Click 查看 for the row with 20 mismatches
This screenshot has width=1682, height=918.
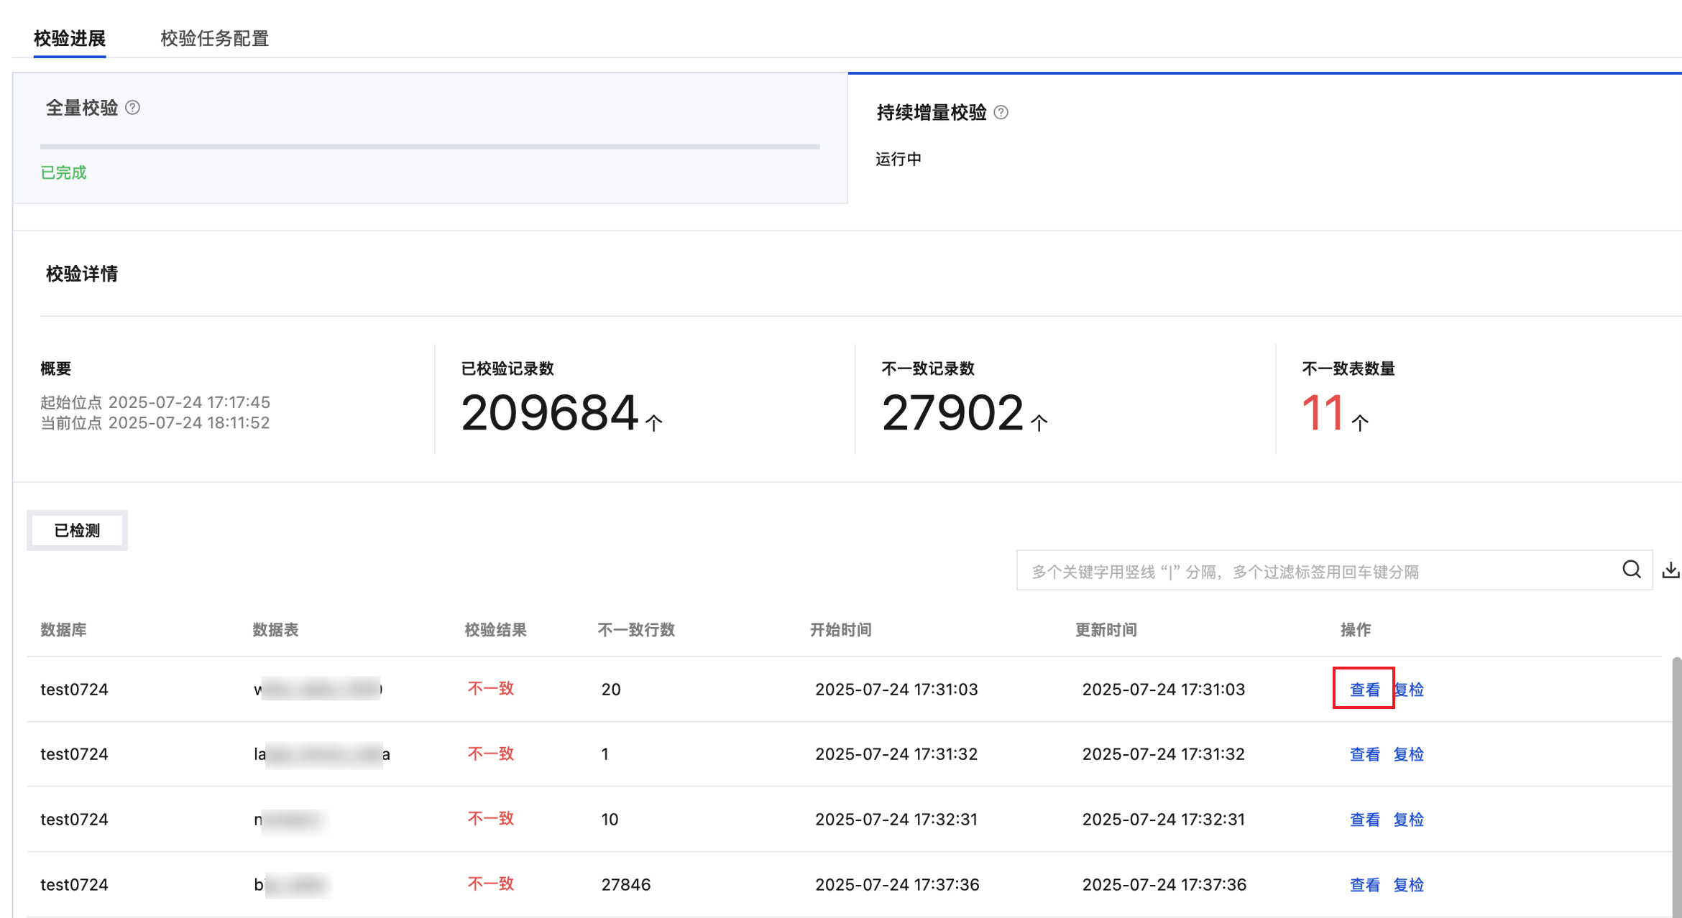point(1364,690)
